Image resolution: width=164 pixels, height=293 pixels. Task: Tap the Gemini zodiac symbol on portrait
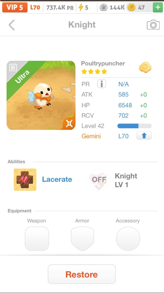click(69, 123)
